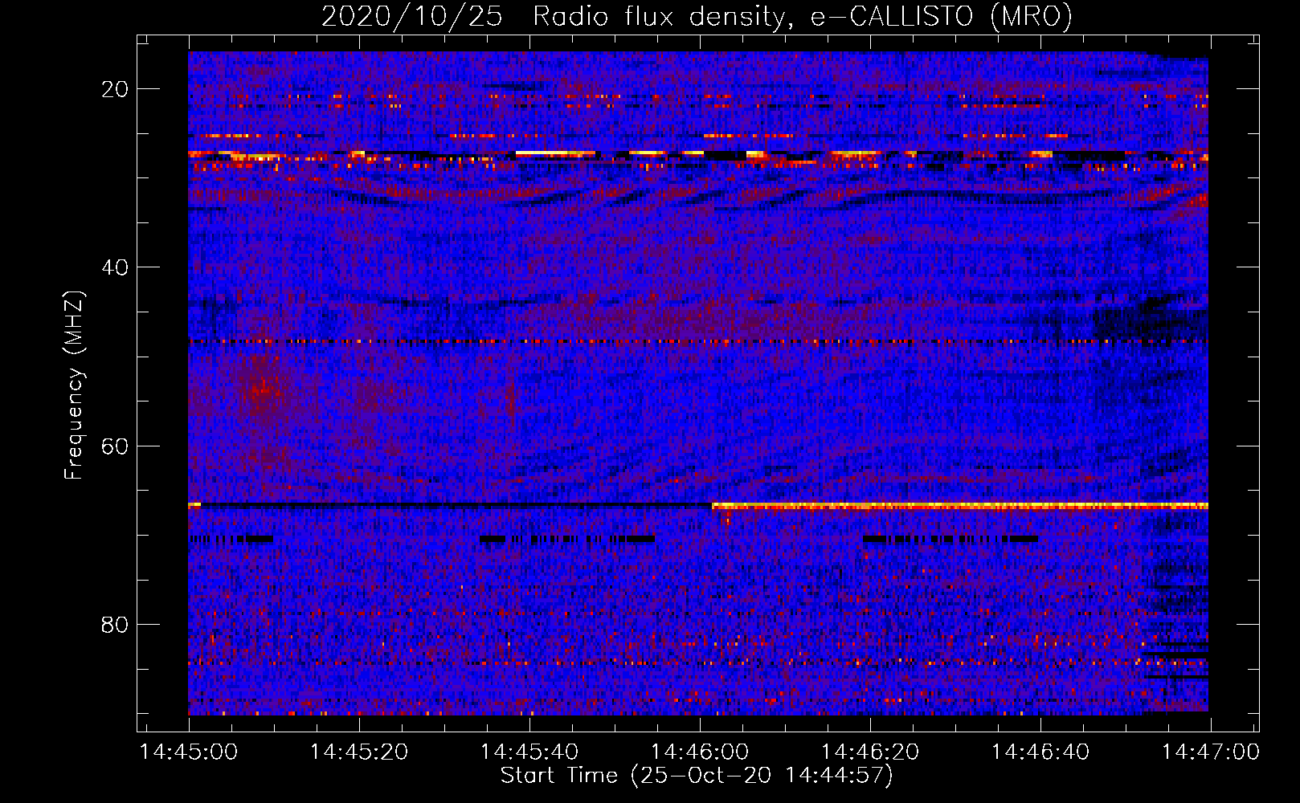Click the 'Frequency (MHZ)' axis label
This screenshot has height=803, width=1300.
[x=74, y=385]
